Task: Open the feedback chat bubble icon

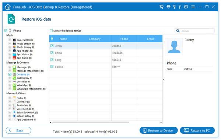Action: point(186,7)
